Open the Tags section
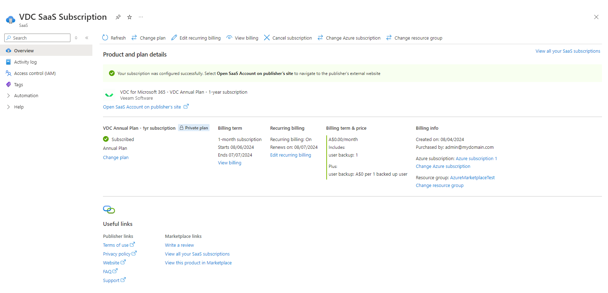 [x=46, y=84]
